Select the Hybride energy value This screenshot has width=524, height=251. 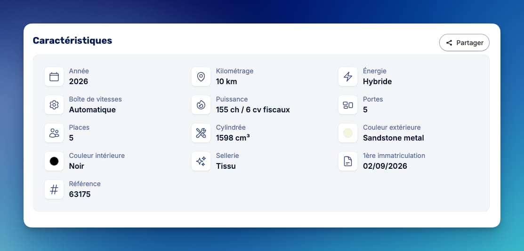(377, 81)
